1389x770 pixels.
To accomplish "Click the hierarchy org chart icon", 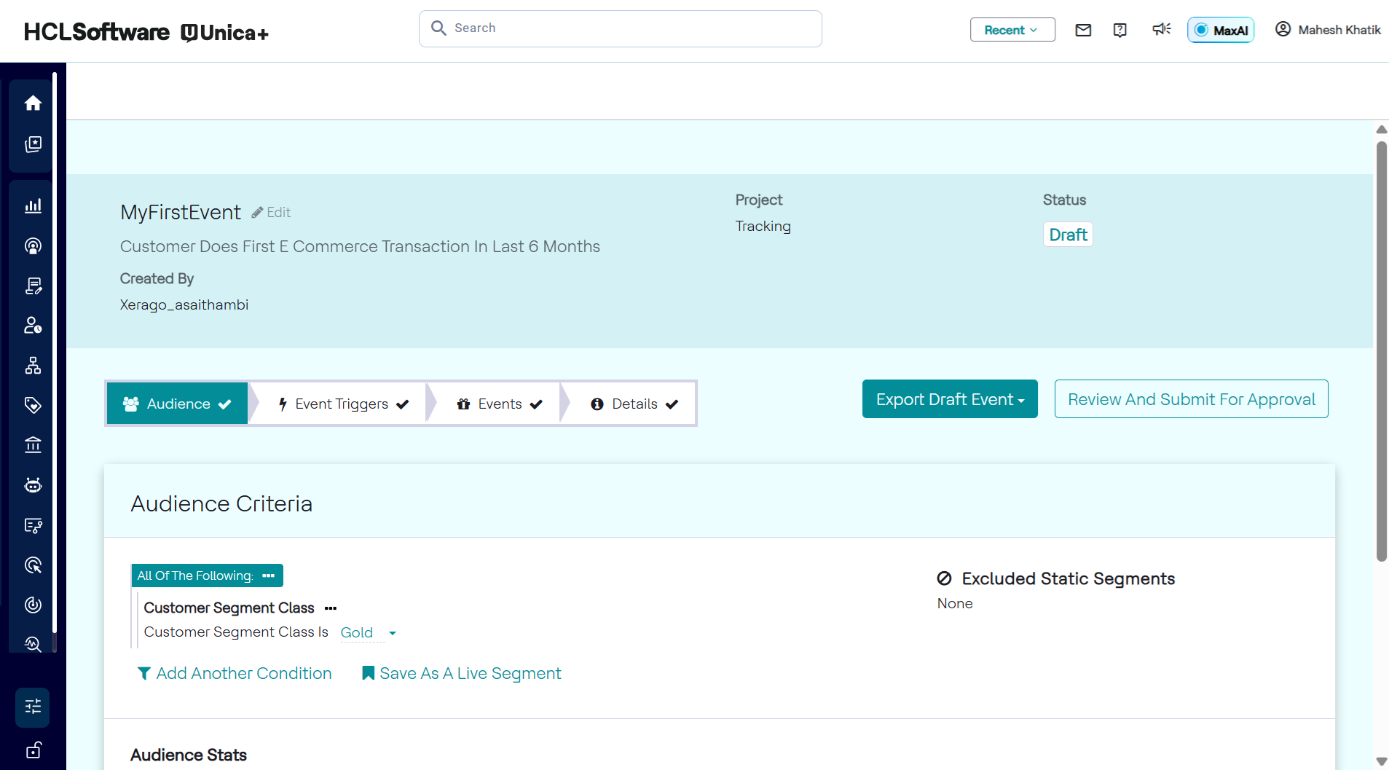I will [x=33, y=366].
